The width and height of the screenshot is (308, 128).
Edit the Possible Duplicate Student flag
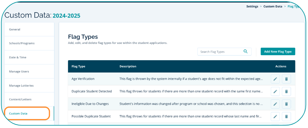coord(275,116)
